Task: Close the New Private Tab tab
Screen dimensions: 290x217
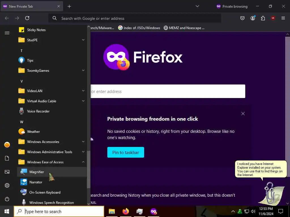Action: pos(58,6)
